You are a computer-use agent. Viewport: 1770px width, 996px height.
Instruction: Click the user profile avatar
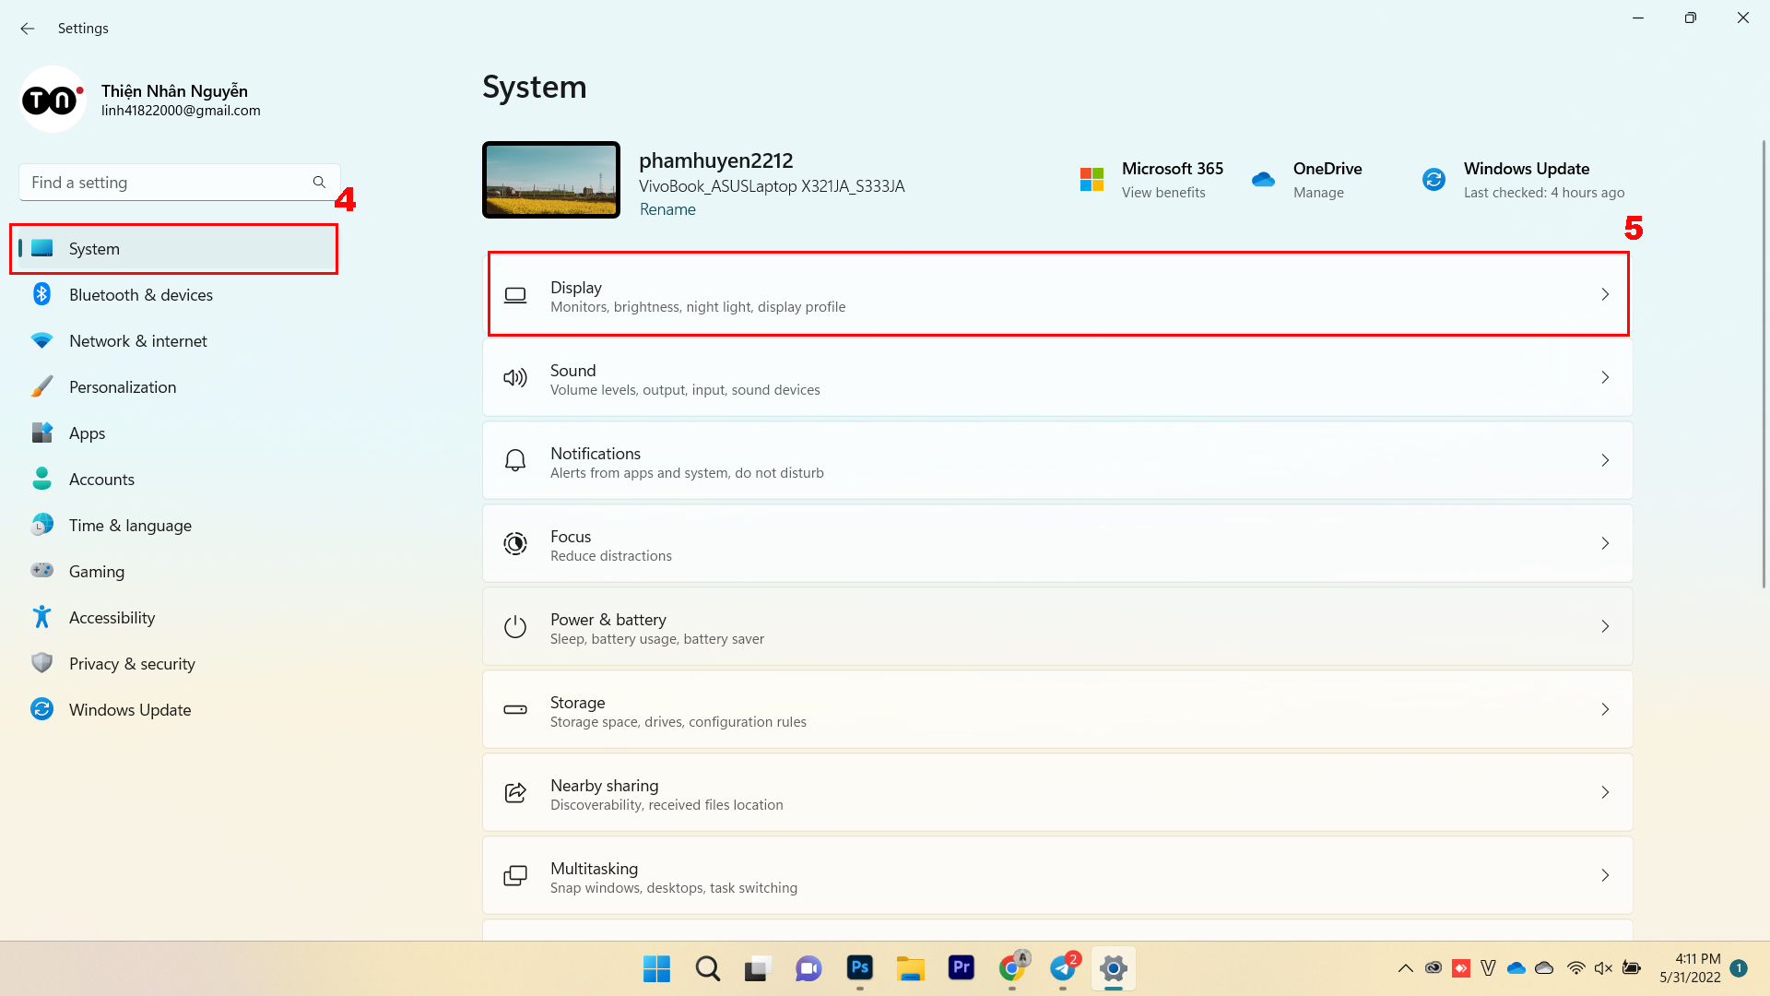pos(53,99)
